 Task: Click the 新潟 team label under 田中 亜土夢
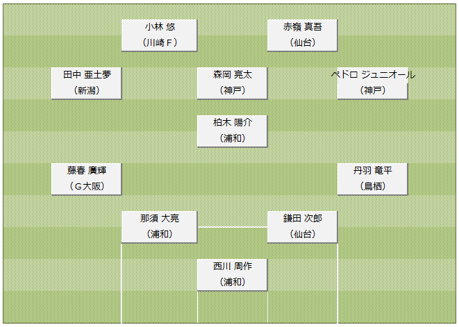pos(87,90)
